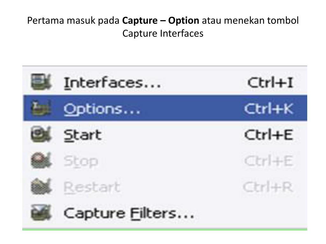Screen dimensions: 326x244
Task: Select the disabled Stop menu label
Action: click(x=81, y=161)
